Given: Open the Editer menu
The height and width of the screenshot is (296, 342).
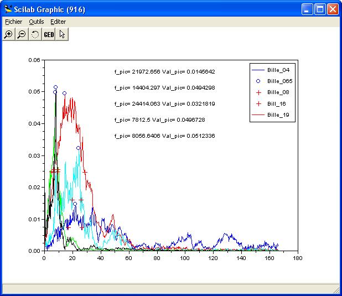Looking at the screenshot, I should (x=58, y=22).
